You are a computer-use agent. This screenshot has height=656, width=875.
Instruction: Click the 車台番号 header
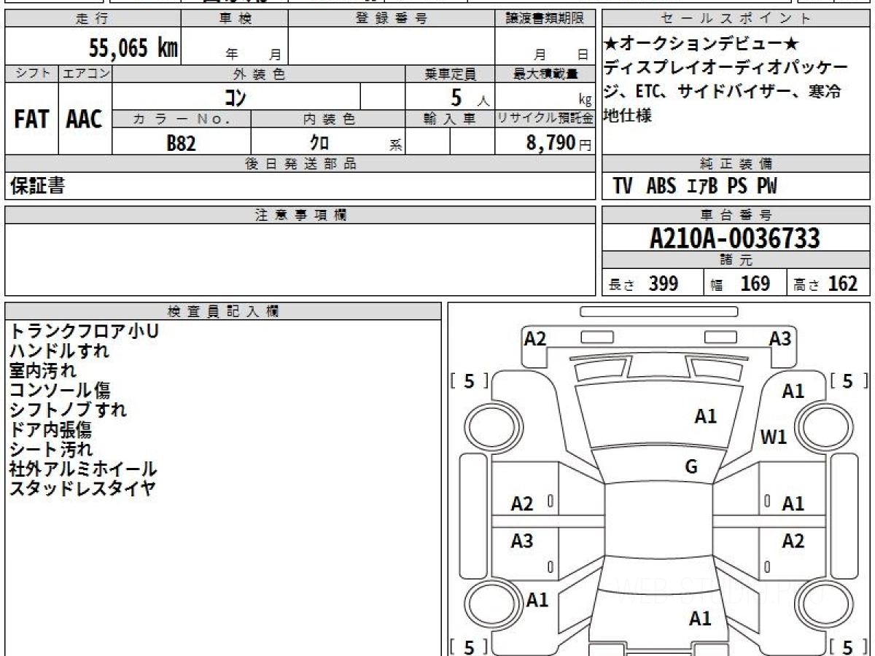(x=736, y=215)
